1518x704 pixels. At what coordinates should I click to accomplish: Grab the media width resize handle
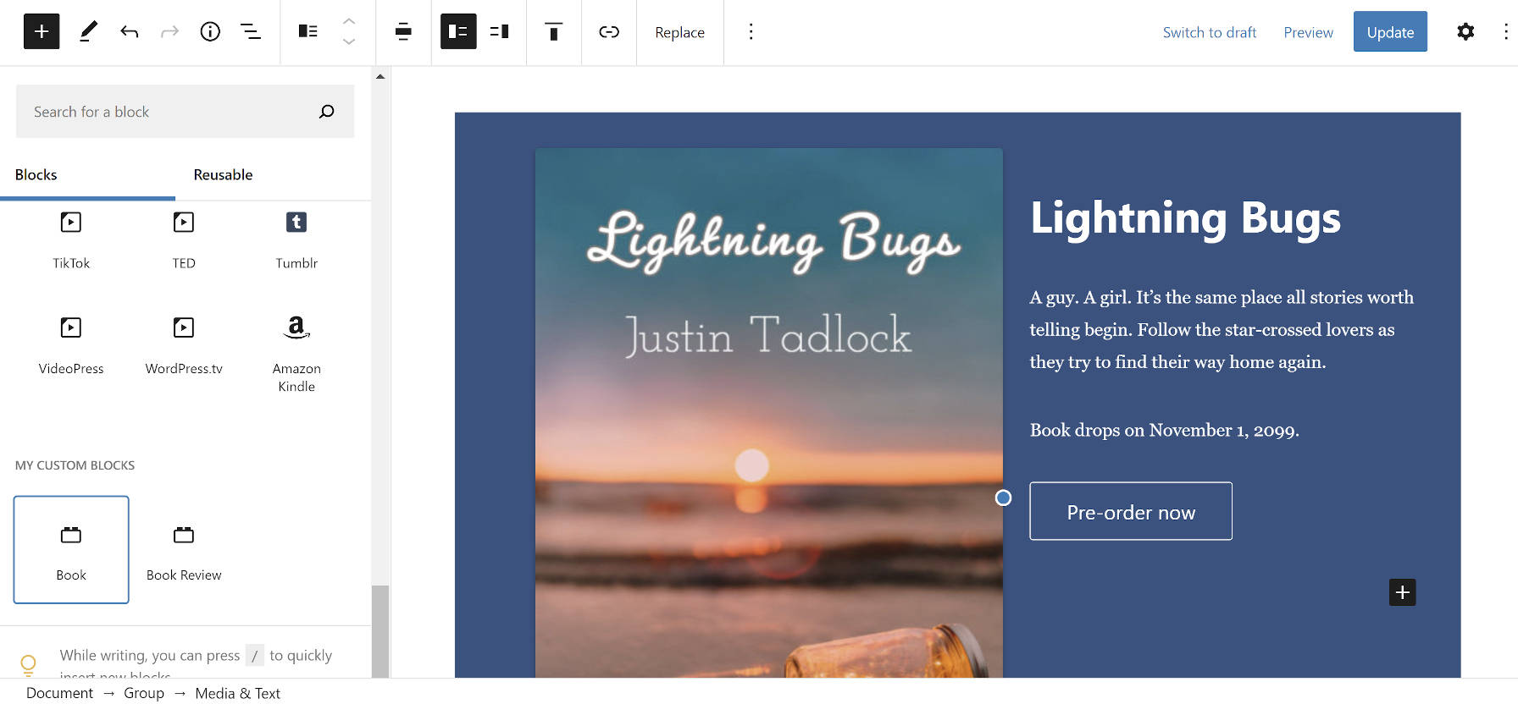(x=1003, y=498)
